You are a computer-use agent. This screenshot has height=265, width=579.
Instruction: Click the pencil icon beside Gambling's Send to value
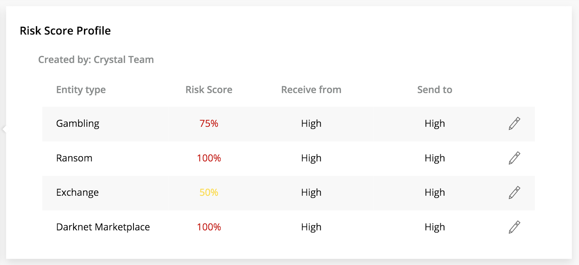coord(514,123)
